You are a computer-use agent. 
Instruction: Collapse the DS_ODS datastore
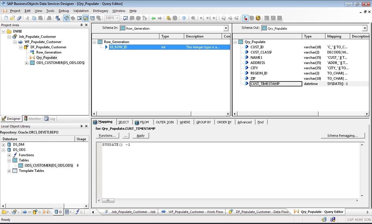coord(3,150)
